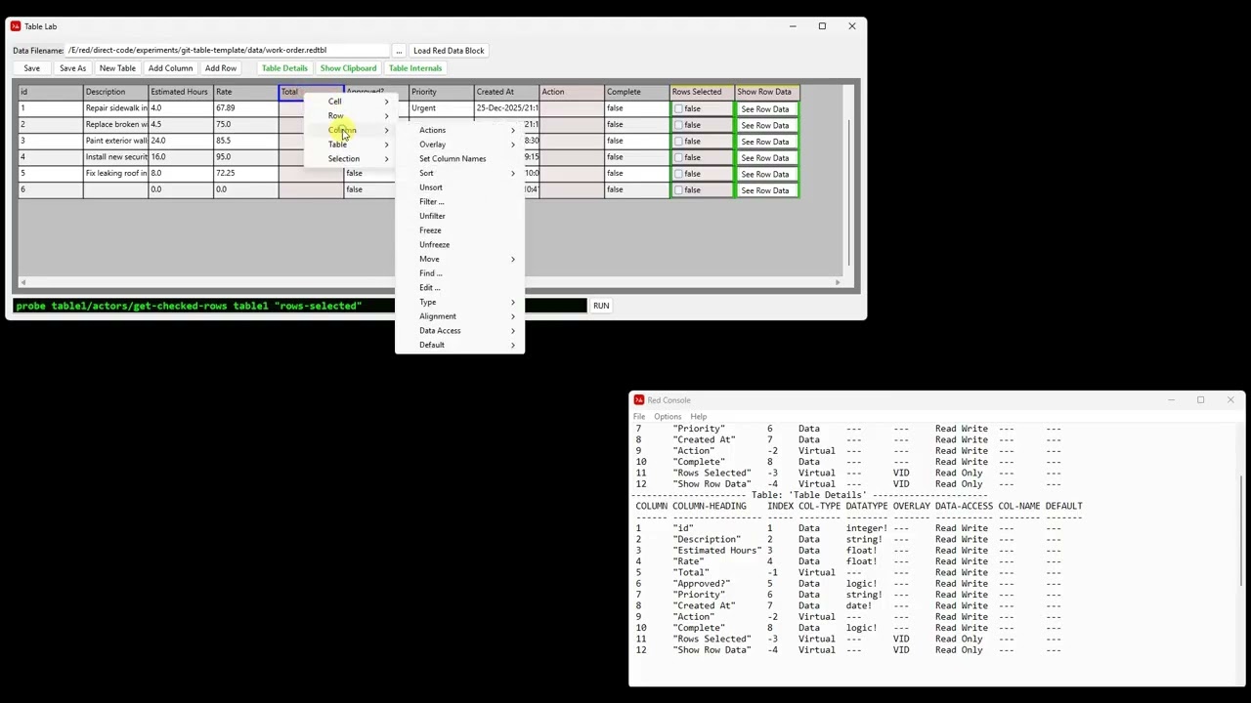
Task: Open the Data Access submenu
Action: coord(459,331)
